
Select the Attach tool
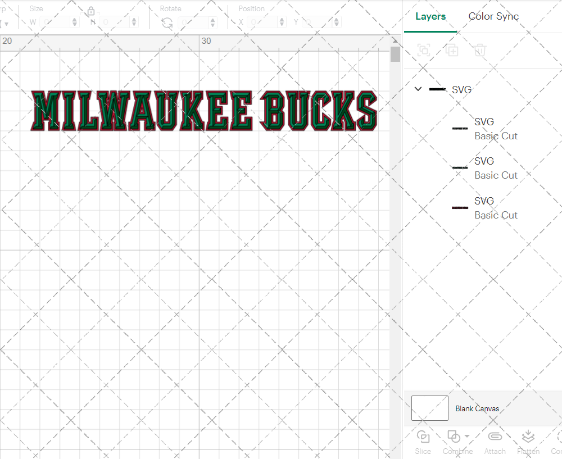(495, 442)
